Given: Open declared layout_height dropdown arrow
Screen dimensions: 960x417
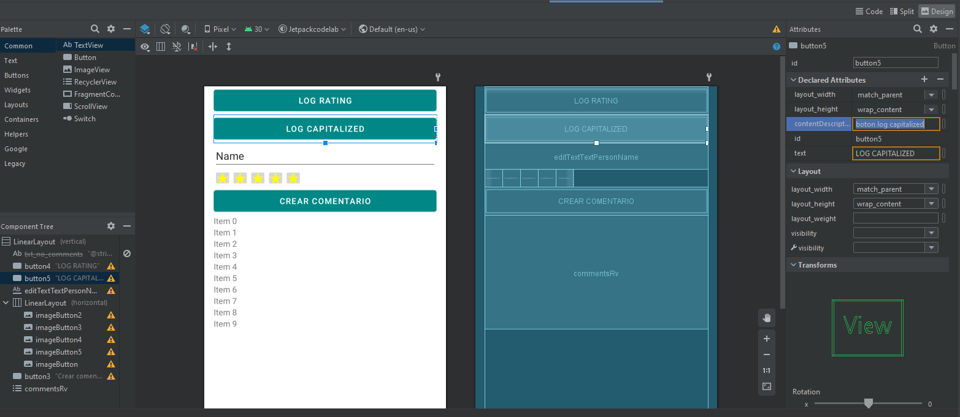Looking at the screenshot, I should (931, 110).
